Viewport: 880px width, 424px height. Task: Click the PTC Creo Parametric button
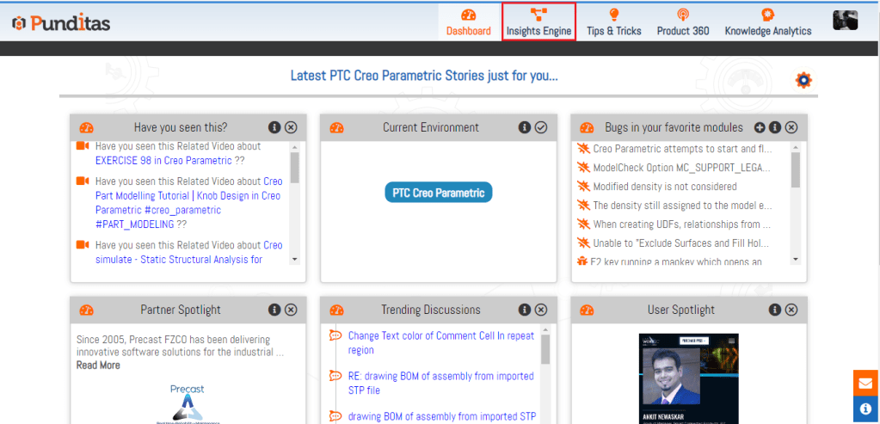pos(439,193)
